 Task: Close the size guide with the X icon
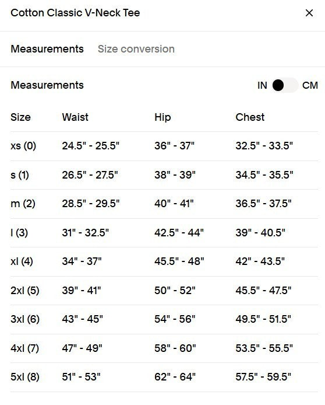pyautogui.click(x=309, y=13)
